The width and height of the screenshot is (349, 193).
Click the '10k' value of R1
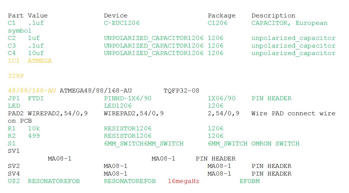coord(34,129)
